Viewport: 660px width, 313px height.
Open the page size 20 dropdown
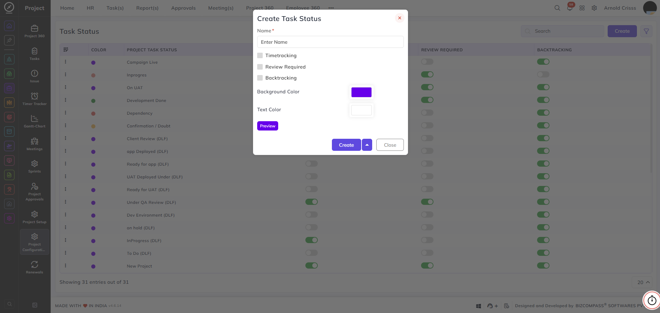tap(643, 282)
